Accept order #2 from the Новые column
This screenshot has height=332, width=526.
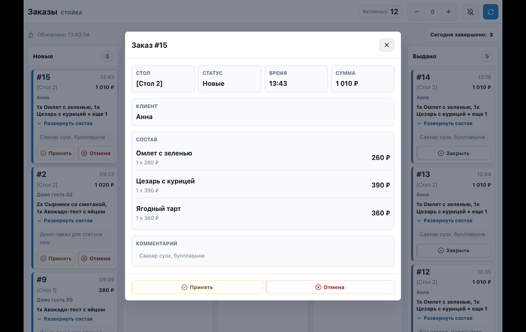point(56,259)
